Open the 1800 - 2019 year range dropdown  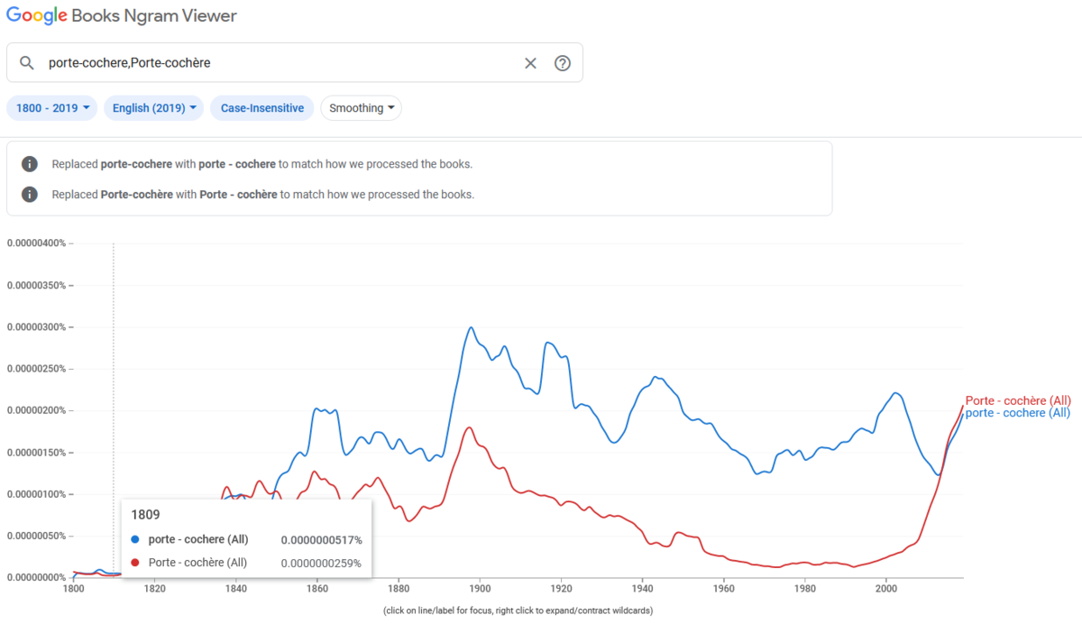coord(53,108)
